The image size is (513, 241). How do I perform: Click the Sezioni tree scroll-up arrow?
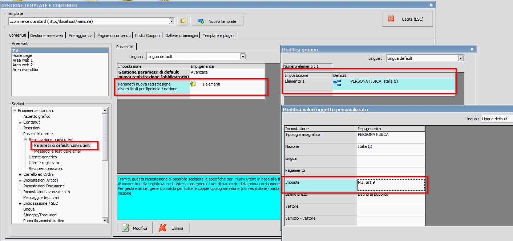click(105, 111)
